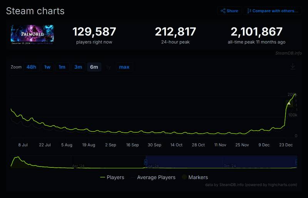Set chart zoom to 1m

click(62, 67)
